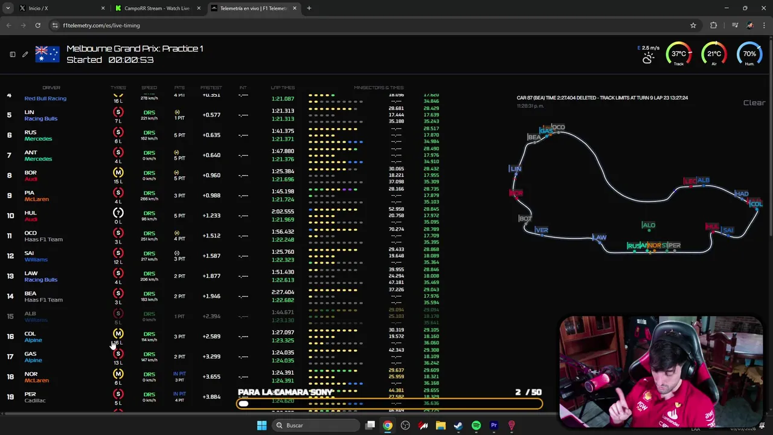
Task: Click the soft tyre icon in LIN row
Action: [118, 112]
